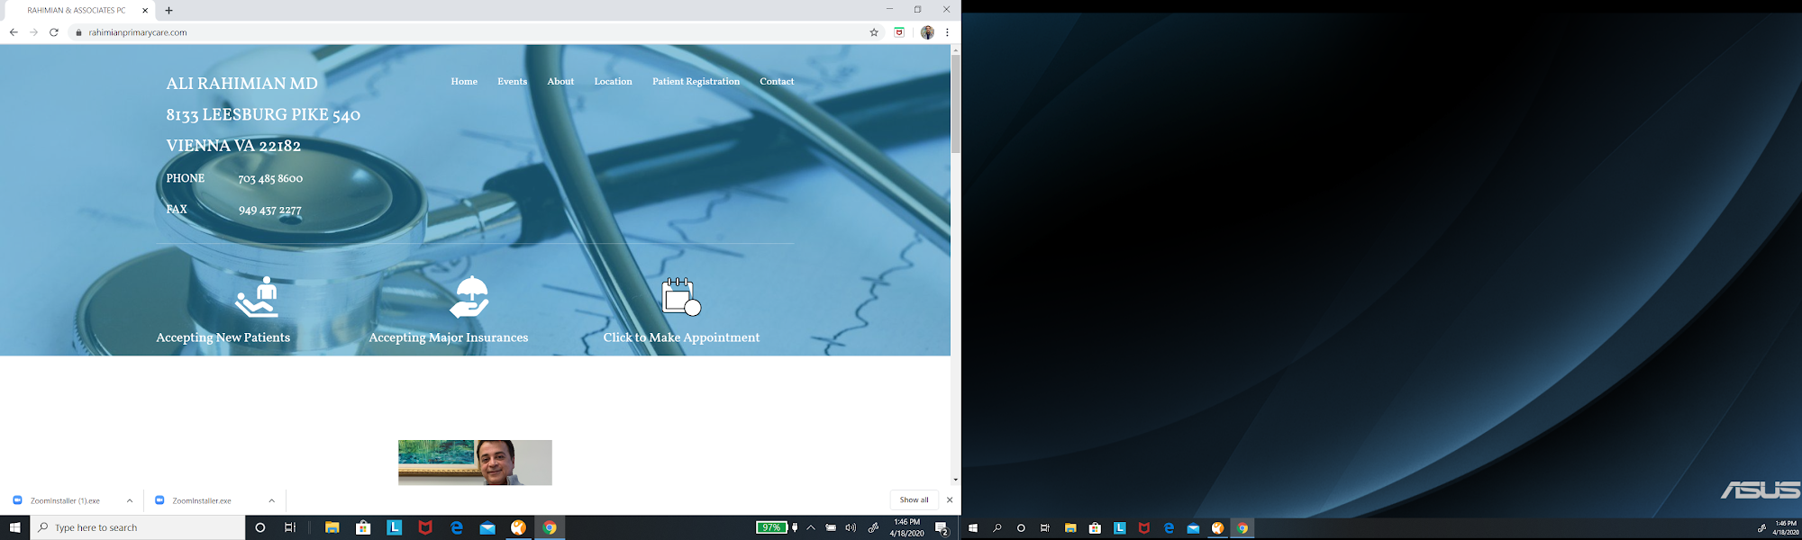1802x540 pixels.
Task: Open the Chrome profile avatar
Action: 927,32
